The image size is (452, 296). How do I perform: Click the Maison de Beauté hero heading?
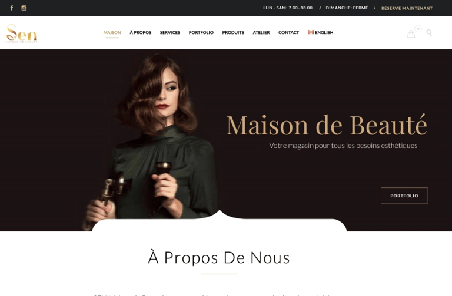tap(327, 125)
